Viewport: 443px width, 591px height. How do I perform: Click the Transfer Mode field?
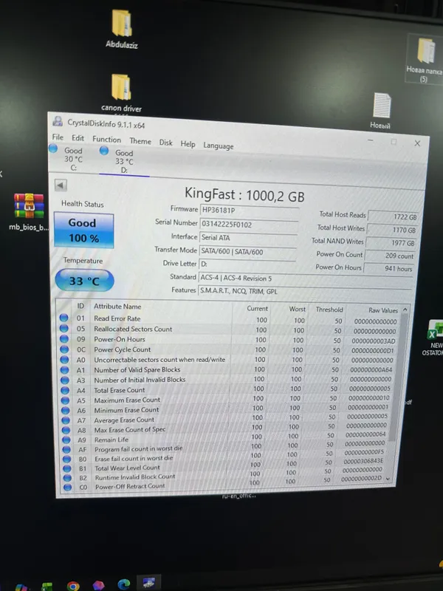coord(247,251)
